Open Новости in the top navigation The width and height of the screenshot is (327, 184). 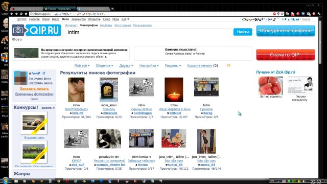[34, 19]
